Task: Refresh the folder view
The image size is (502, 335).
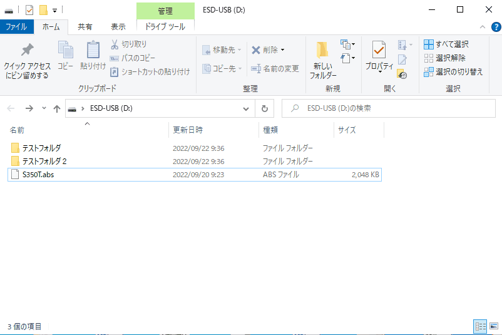Action: [264, 108]
